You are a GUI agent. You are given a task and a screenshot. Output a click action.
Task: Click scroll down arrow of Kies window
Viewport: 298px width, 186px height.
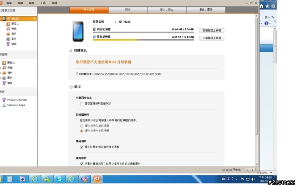pos(257,165)
